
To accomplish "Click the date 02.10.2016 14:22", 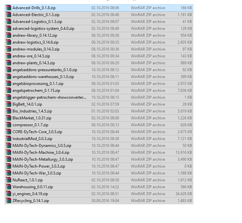I will click(105, 187).
